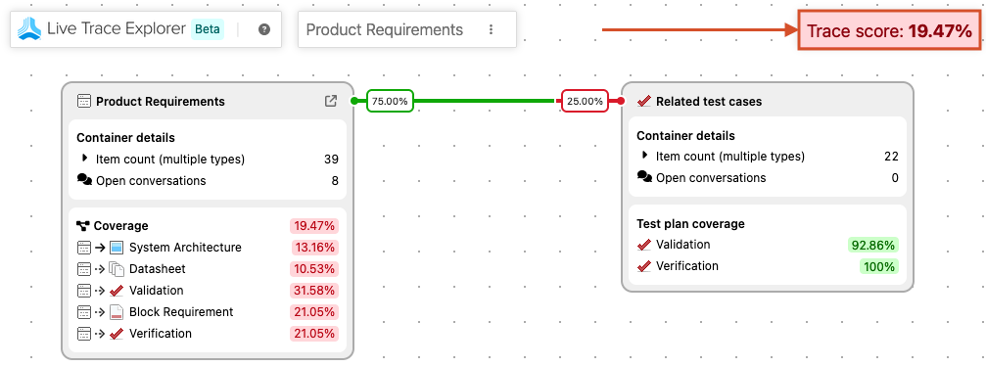Click the Verification checkmark icon in Coverage list
The width and height of the screenshot is (986, 367).
pos(117,333)
